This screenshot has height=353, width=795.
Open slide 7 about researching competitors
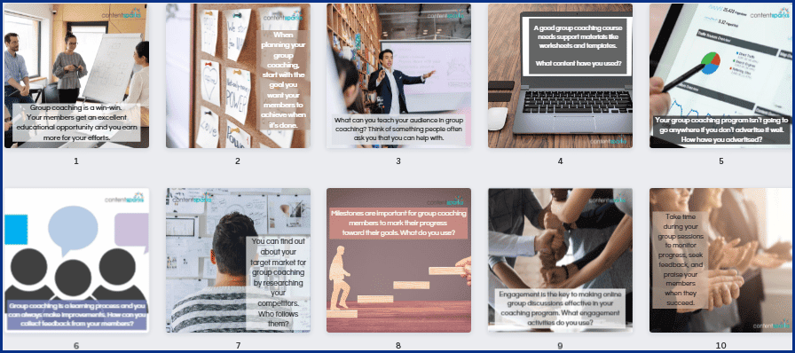tap(238, 260)
